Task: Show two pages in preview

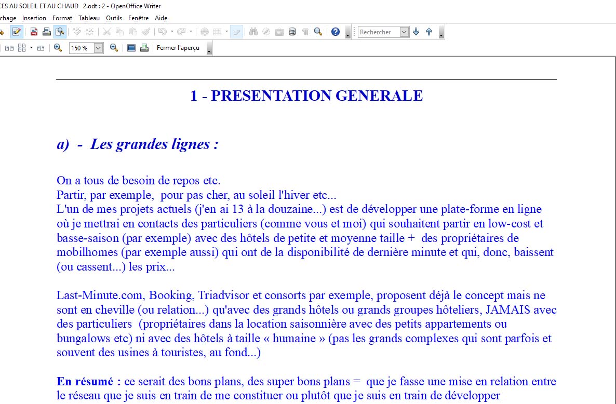Action: (9, 48)
